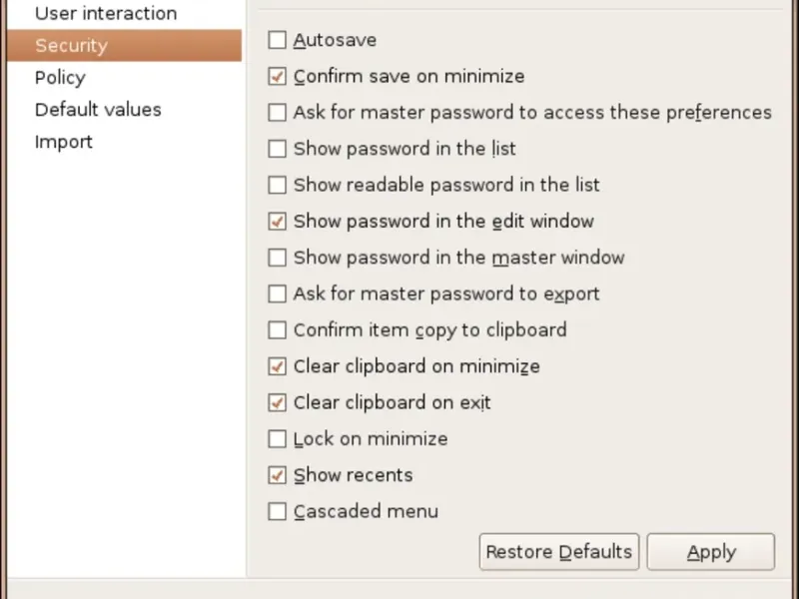Open the User interaction preferences section
799x599 pixels.
tap(106, 14)
